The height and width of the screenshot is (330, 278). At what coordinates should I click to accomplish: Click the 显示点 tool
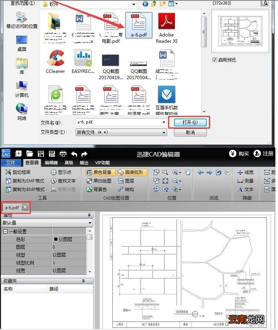61,172
